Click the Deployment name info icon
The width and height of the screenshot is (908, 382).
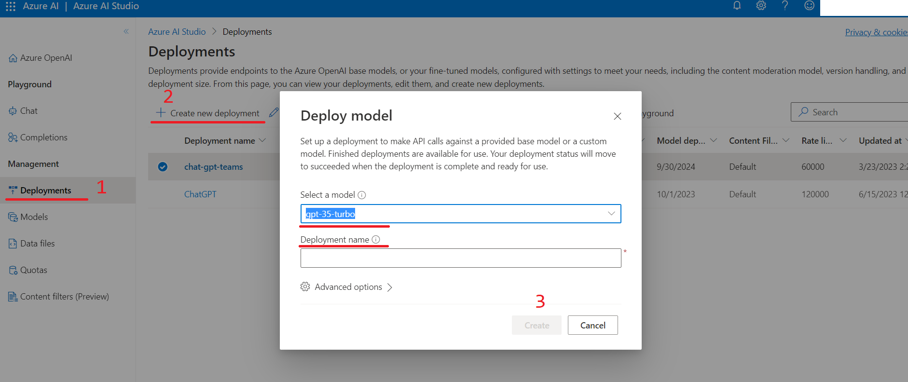[x=376, y=239]
